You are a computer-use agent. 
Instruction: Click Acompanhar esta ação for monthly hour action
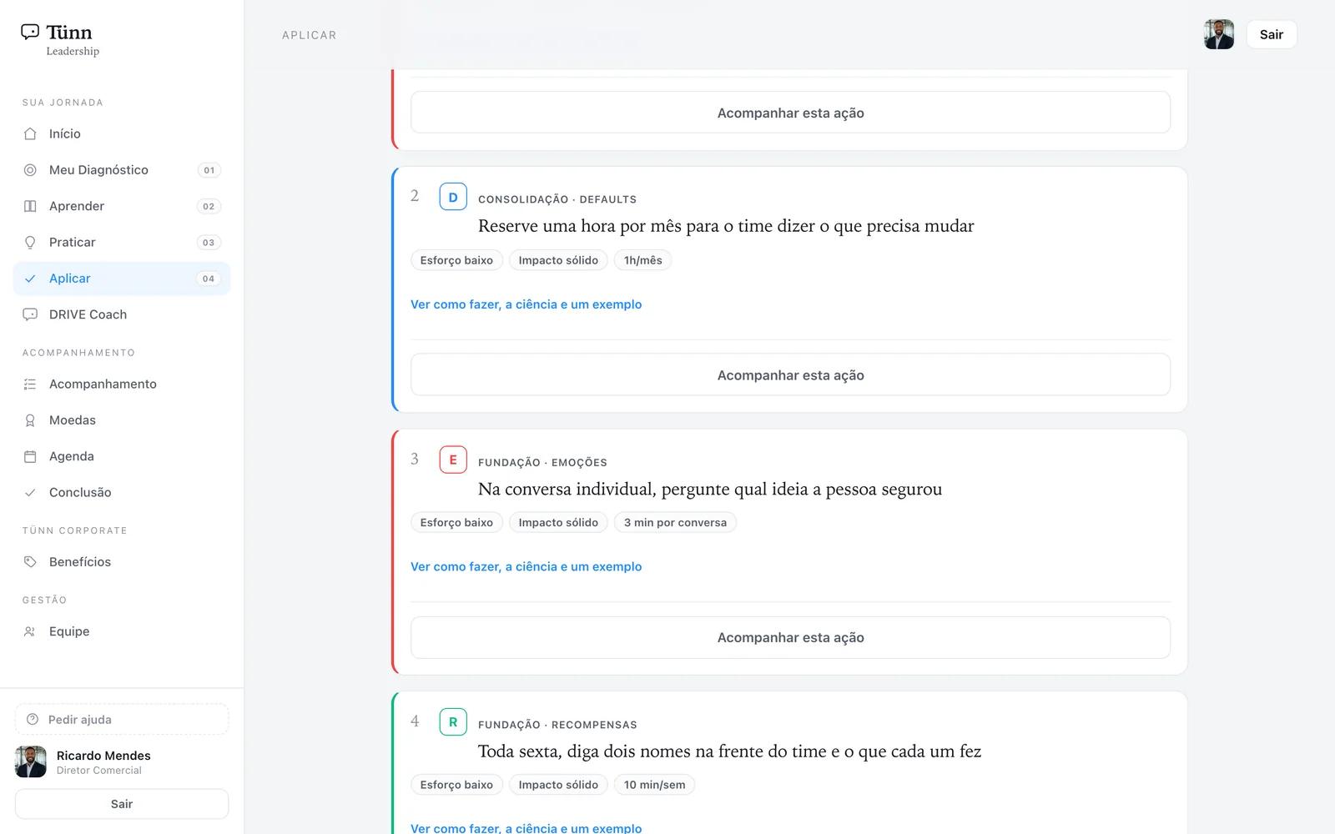tap(790, 375)
